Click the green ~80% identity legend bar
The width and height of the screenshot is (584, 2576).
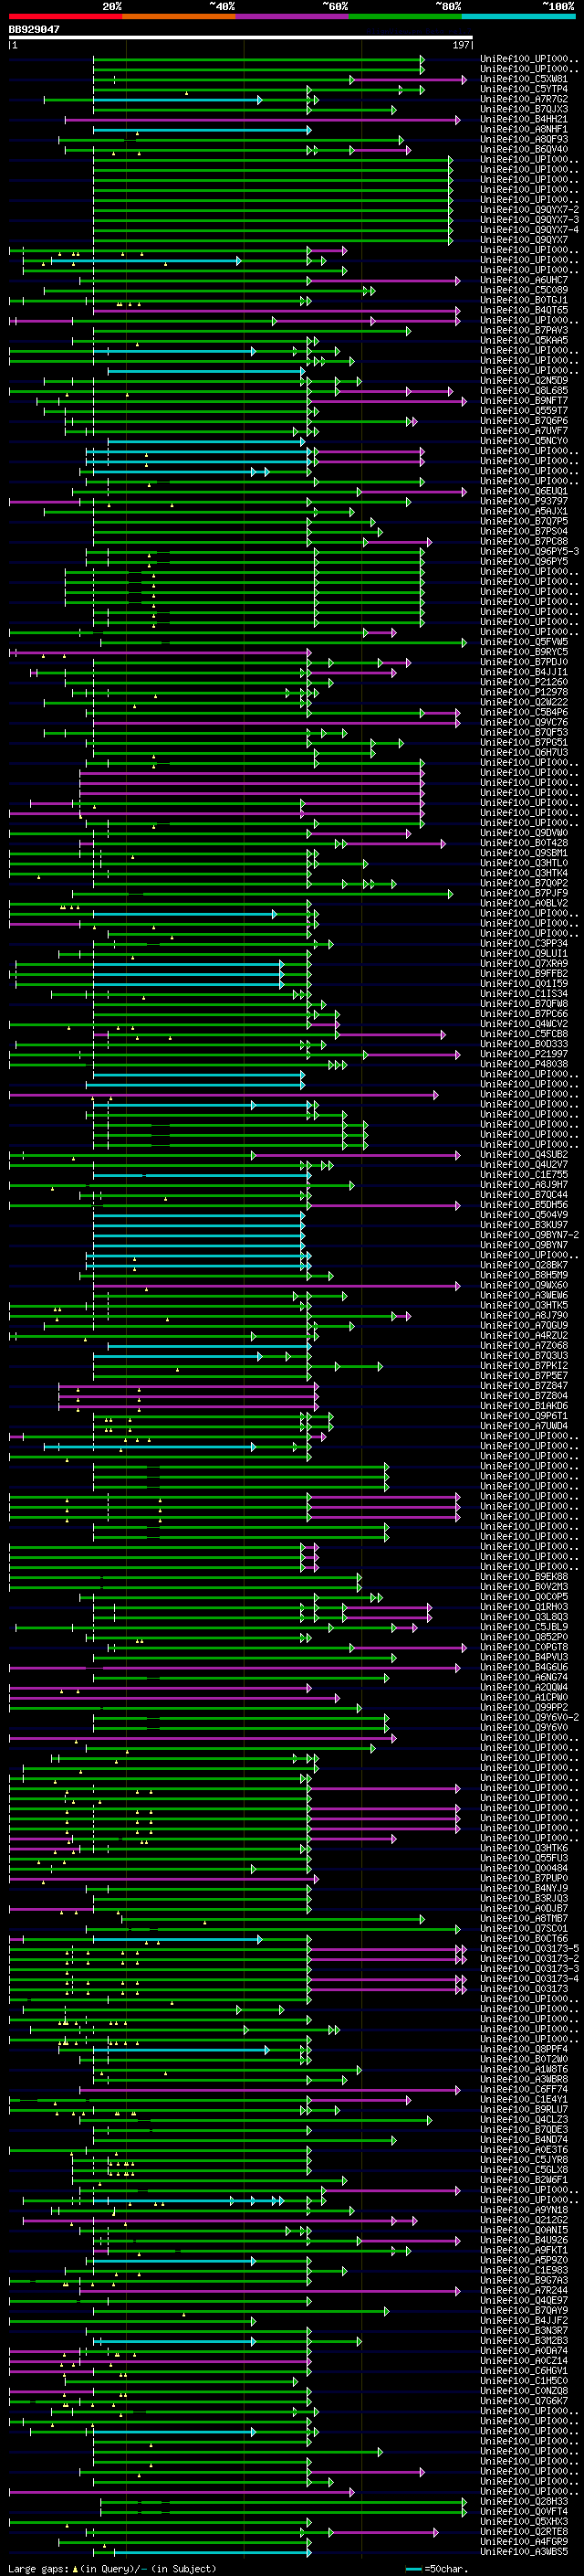[x=405, y=17]
